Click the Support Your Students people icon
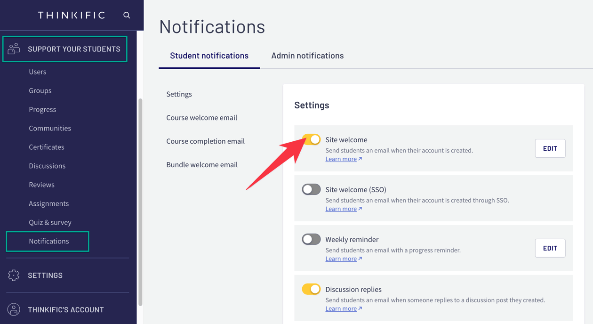Viewport: 593px width, 324px height. [x=14, y=49]
